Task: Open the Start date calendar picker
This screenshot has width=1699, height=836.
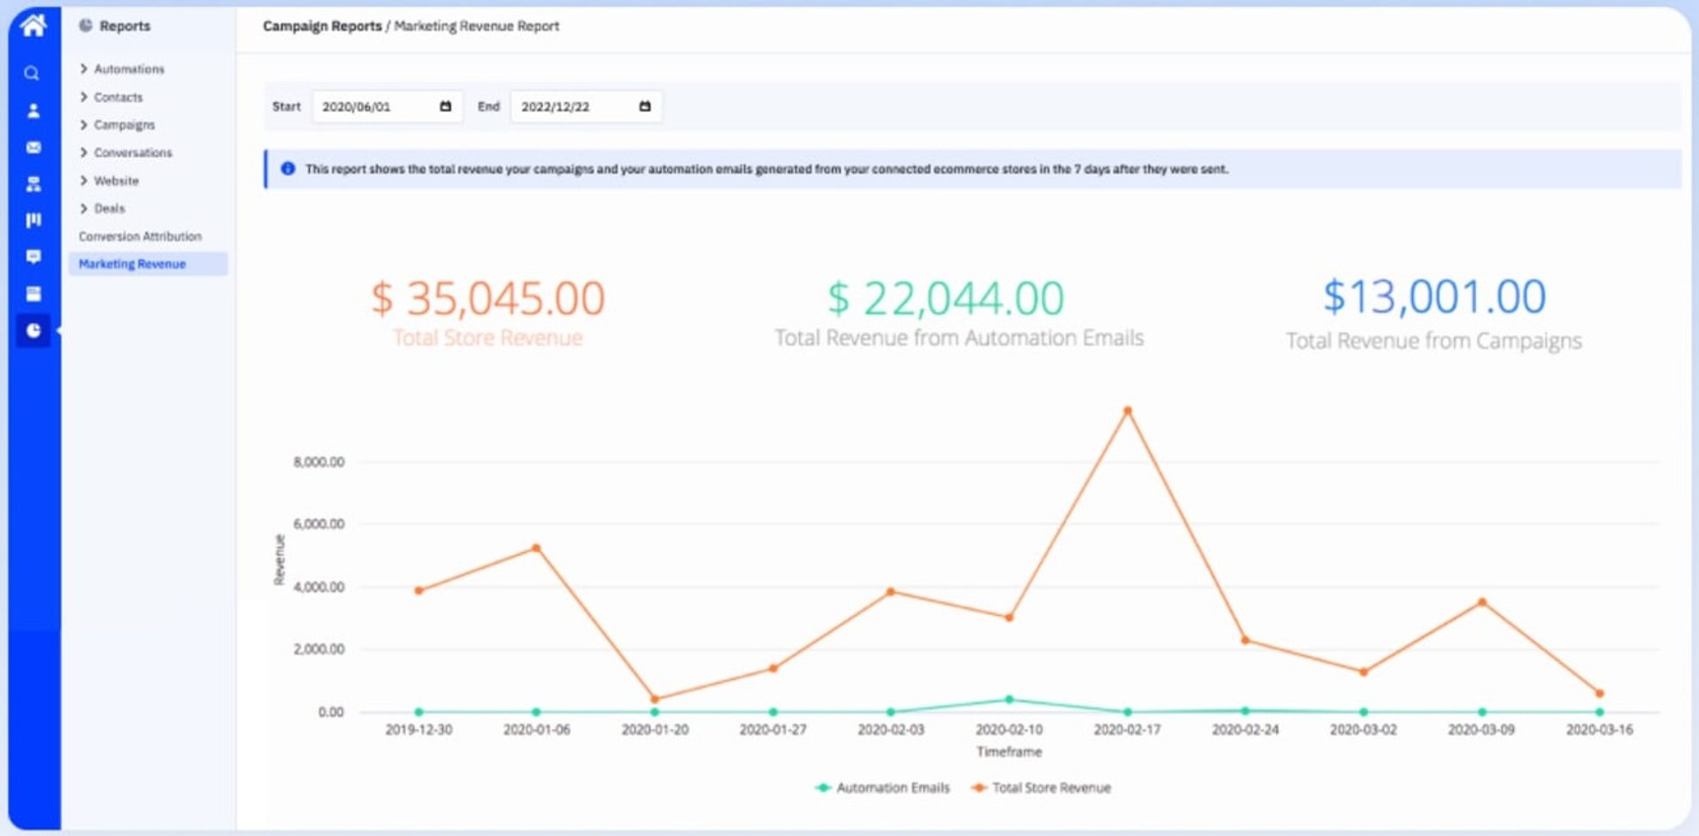Action: [x=445, y=106]
